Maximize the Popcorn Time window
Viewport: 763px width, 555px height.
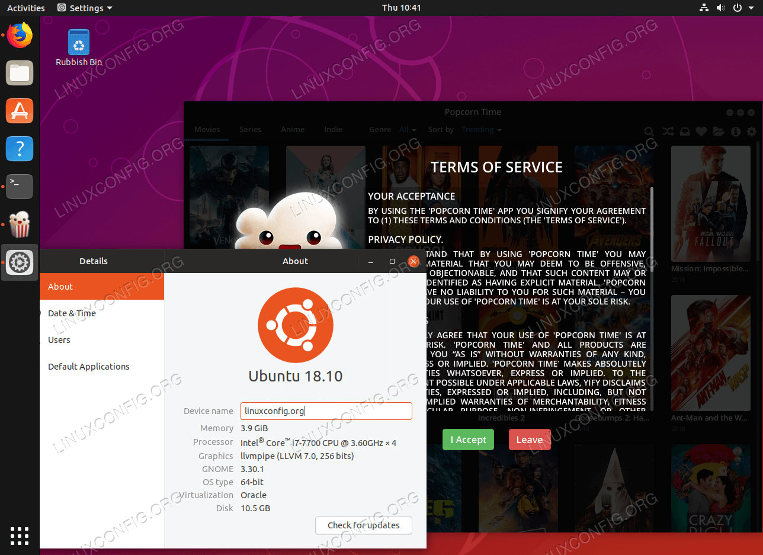point(740,113)
